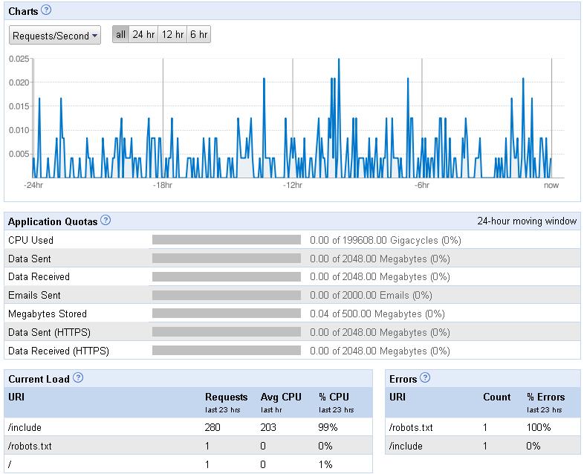
Task: Click the CPU Used quota bar
Action: point(227,240)
